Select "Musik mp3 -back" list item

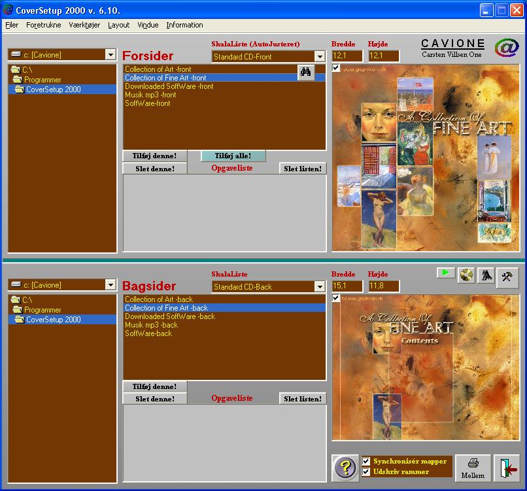224,325
